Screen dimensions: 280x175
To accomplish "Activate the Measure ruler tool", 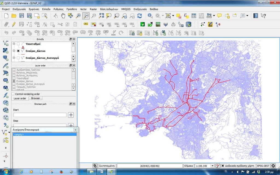I will [x=209, y=16].
